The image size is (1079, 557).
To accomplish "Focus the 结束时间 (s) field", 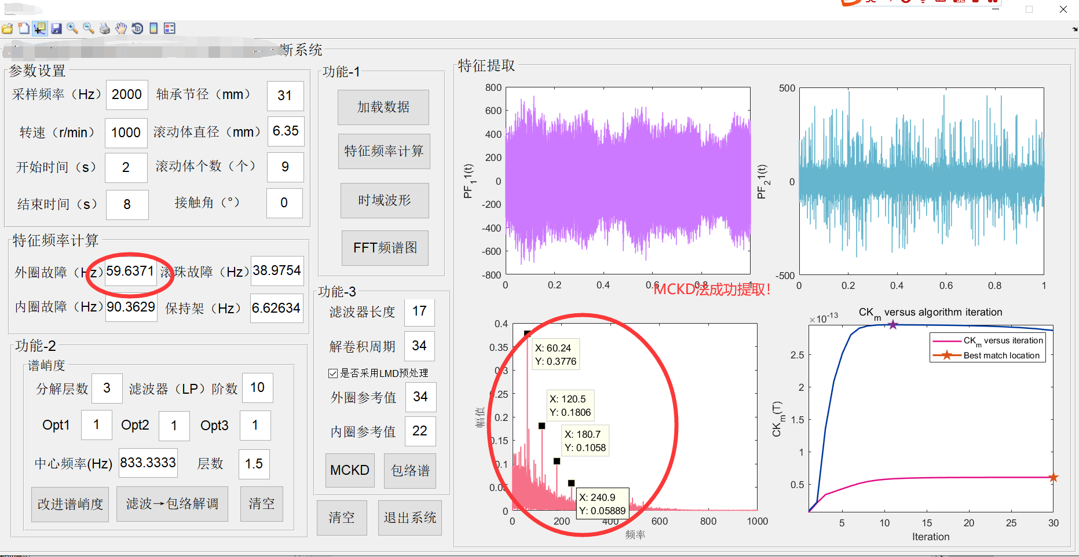I will 127,204.
